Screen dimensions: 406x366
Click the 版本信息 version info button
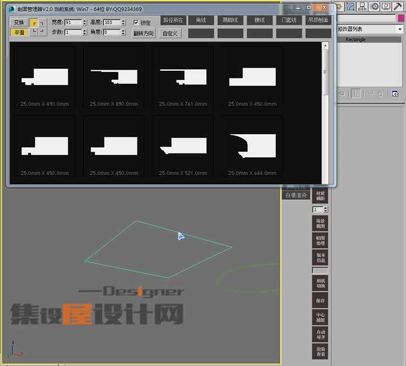tap(320, 257)
